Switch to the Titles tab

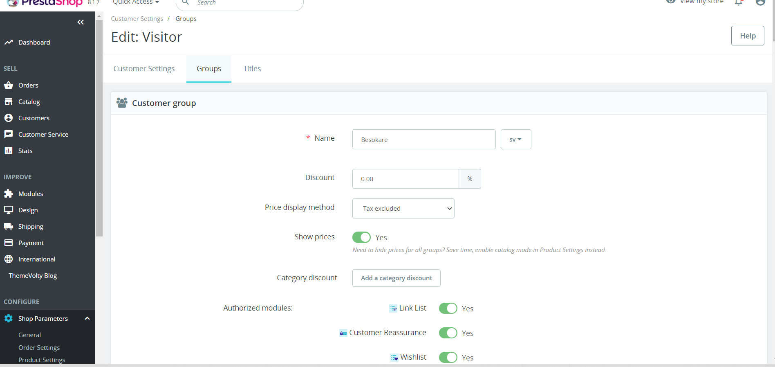(x=252, y=69)
